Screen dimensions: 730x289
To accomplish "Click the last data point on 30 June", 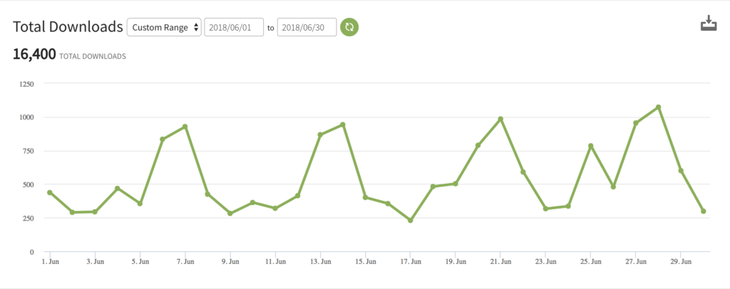I will pos(704,211).
